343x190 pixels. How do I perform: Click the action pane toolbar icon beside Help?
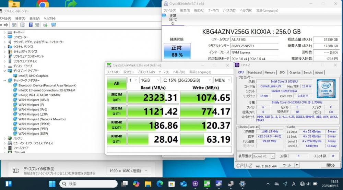coord(37,25)
